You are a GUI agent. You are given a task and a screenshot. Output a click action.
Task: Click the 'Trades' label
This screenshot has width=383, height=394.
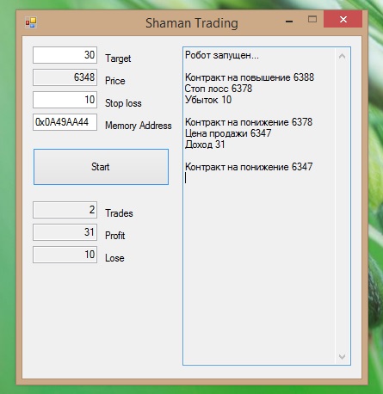pyautogui.click(x=119, y=213)
